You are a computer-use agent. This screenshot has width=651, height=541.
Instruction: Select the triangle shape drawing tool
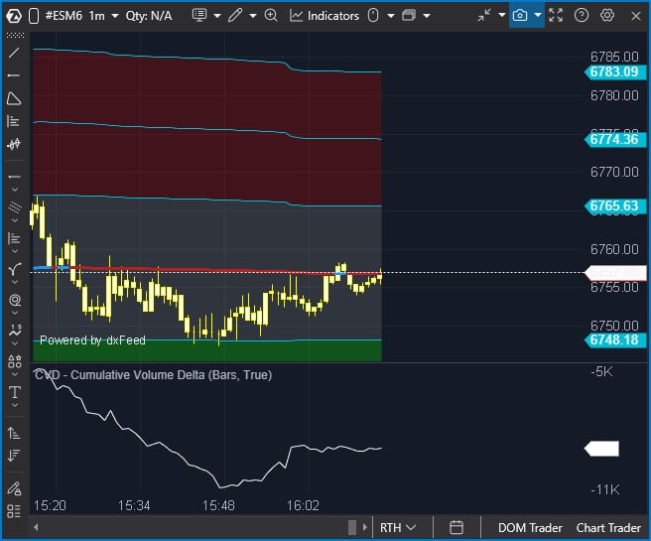tap(14, 98)
